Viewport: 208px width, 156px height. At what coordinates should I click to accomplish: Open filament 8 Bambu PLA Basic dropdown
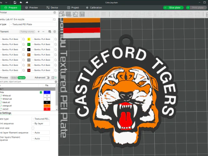point(42,55)
